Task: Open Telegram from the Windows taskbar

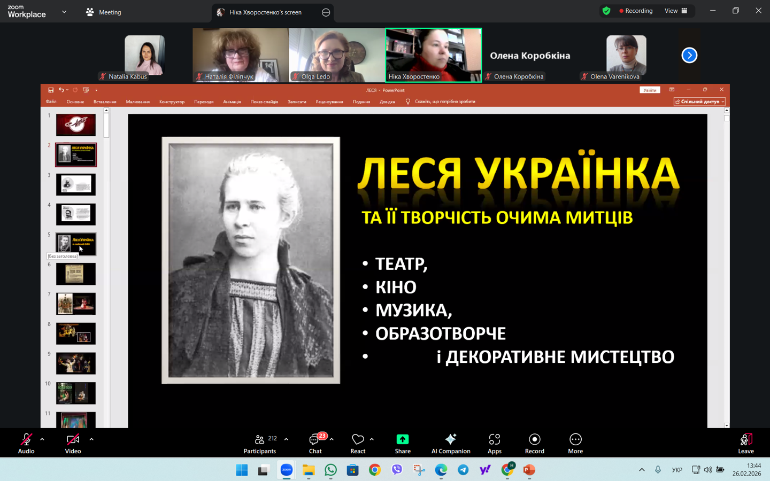Action: pyautogui.click(x=463, y=470)
